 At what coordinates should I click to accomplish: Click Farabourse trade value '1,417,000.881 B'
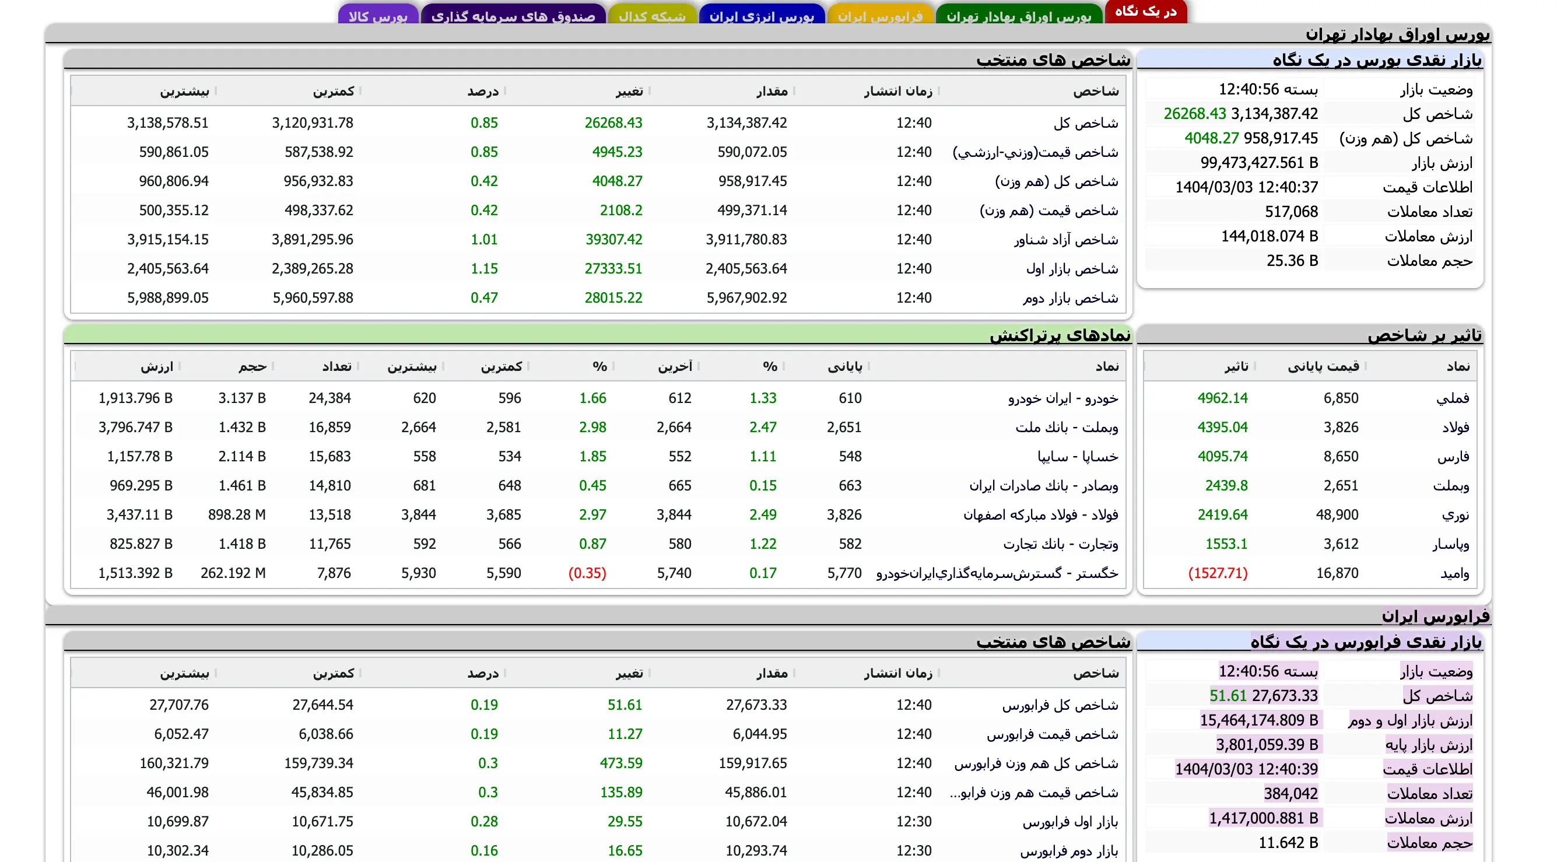(1263, 818)
